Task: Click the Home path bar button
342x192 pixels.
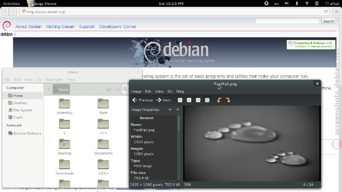Action: coord(61,89)
